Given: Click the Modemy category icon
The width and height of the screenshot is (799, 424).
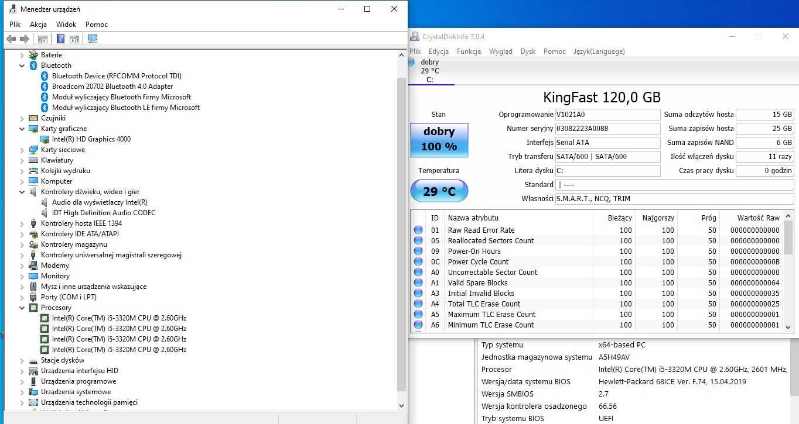Looking at the screenshot, I should point(33,266).
